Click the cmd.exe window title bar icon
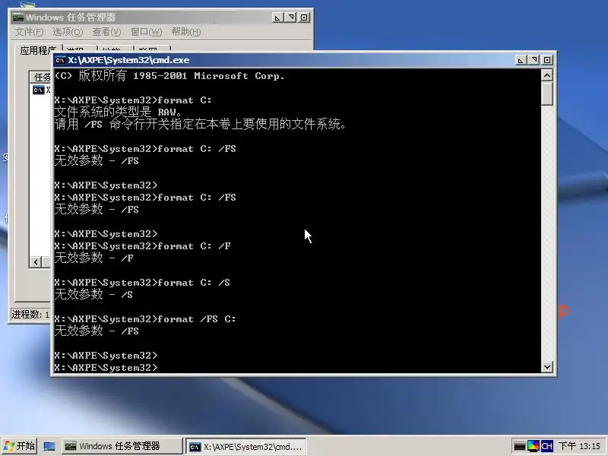This screenshot has width=608, height=456. click(x=60, y=60)
